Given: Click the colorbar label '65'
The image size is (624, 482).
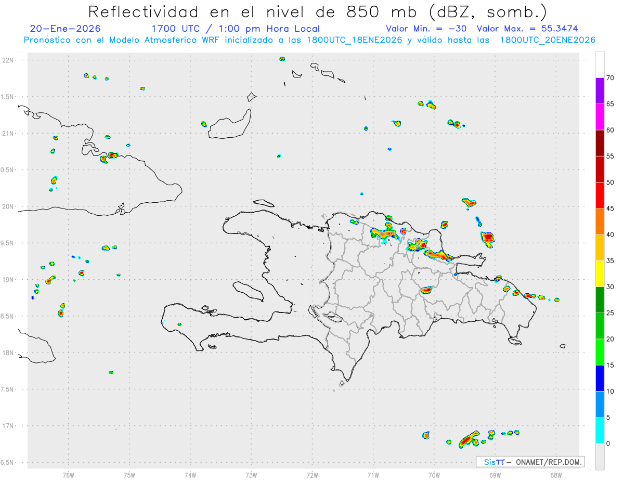Looking at the screenshot, I should [x=610, y=104].
